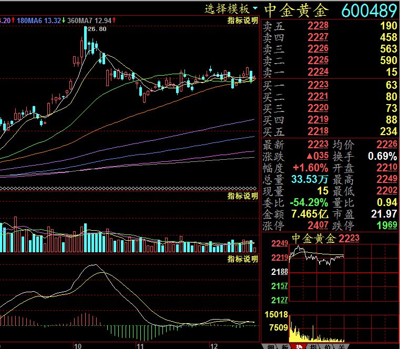This screenshot has height=349, width=400.
Task: Click the 26.80 peak price label
Action: click(x=97, y=29)
